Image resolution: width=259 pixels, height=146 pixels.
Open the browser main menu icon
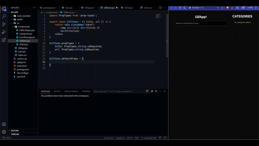pyautogui.click(x=256, y=8)
